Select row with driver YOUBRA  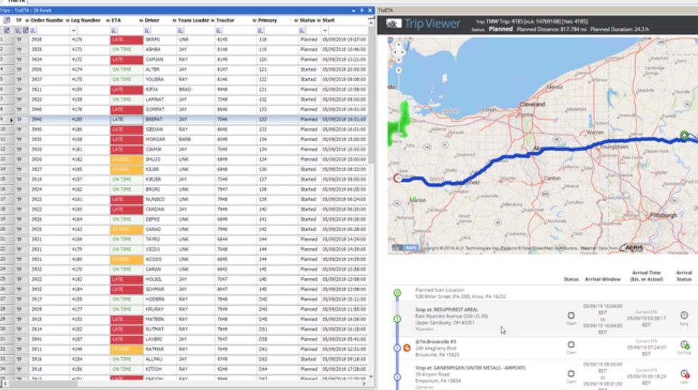(x=184, y=80)
